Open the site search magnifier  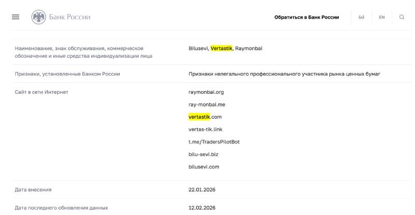(x=402, y=17)
